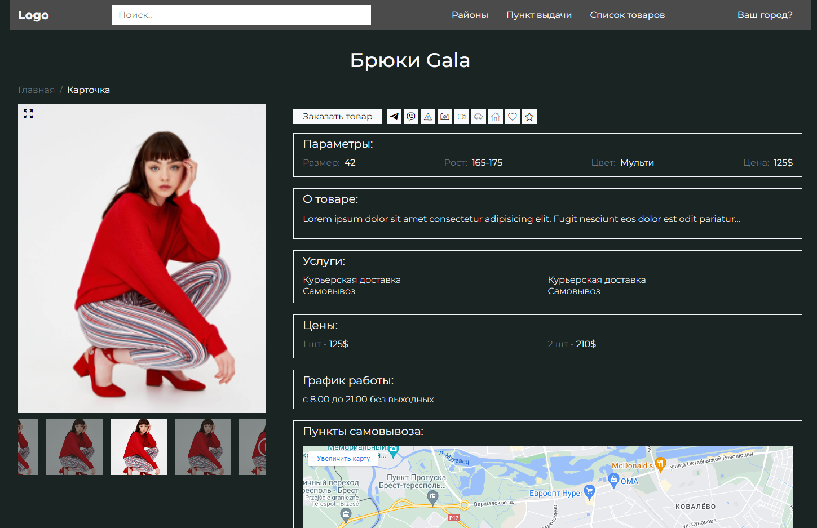Open the "Список товаров" menu item
This screenshot has width=817, height=528.
pyautogui.click(x=627, y=15)
